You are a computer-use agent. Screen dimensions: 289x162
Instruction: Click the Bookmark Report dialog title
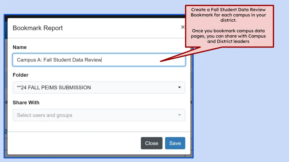[38, 28]
